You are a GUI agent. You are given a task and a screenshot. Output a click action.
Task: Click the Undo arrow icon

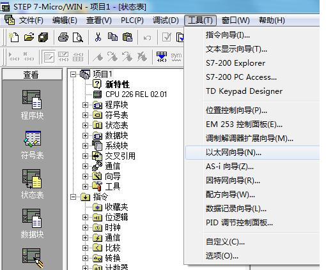(x=147, y=38)
